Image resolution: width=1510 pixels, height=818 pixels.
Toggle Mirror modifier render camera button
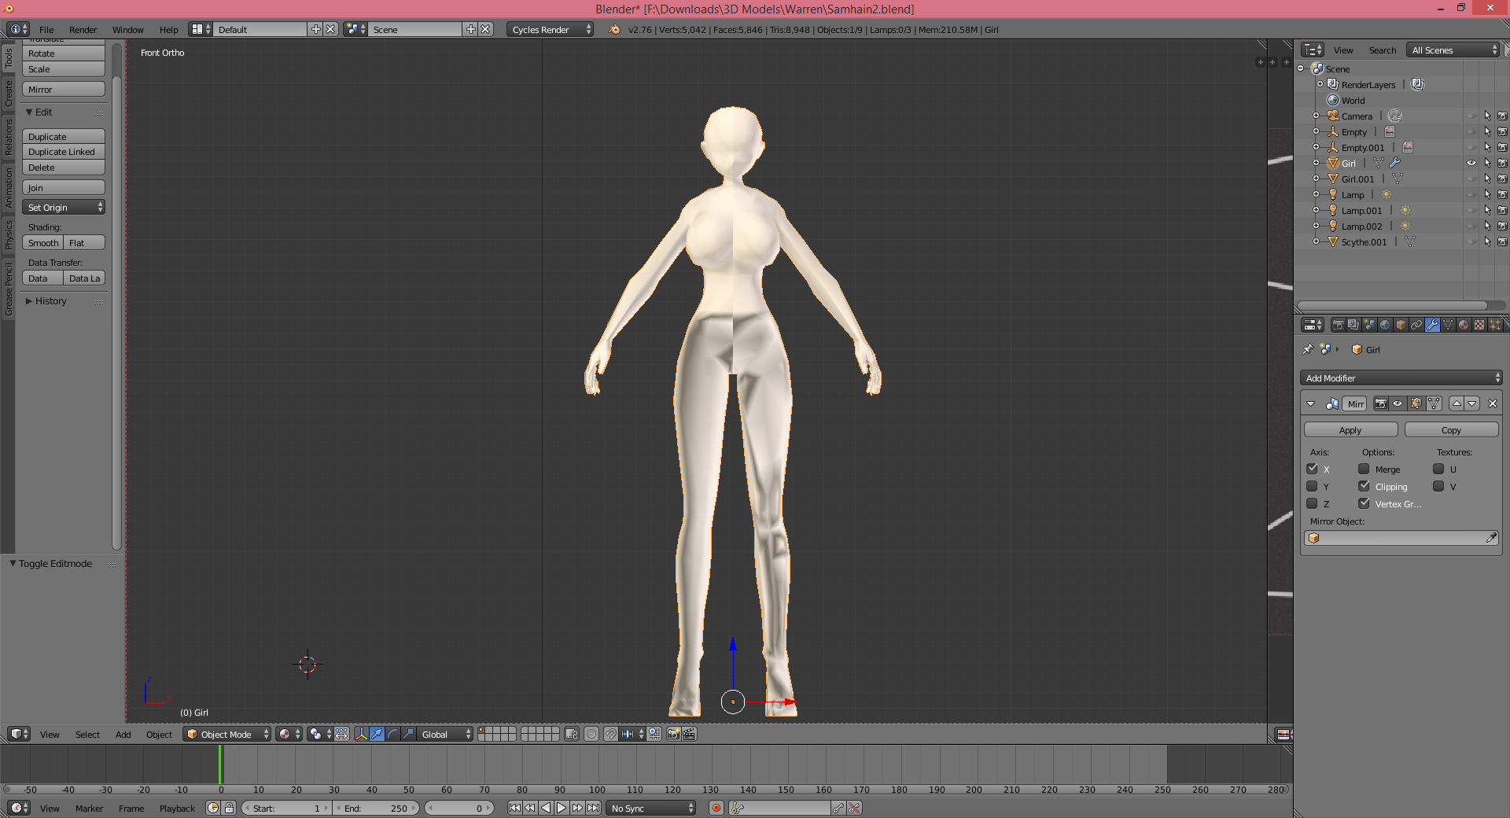(1381, 403)
